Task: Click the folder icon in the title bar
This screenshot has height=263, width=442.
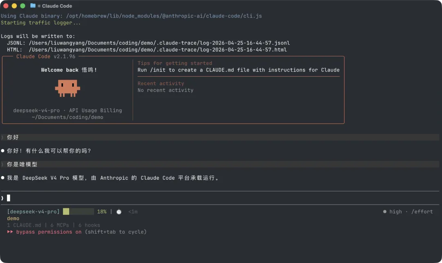Action: point(33,6)
